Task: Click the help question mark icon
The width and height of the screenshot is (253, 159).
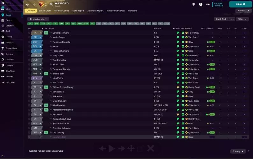Action: 201,4
